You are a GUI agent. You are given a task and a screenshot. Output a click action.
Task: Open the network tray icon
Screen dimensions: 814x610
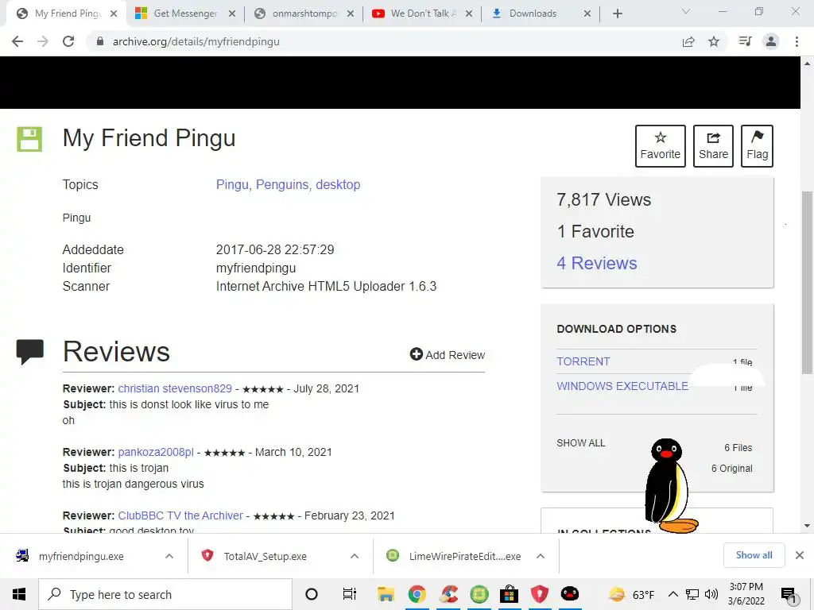click(692, 594)
